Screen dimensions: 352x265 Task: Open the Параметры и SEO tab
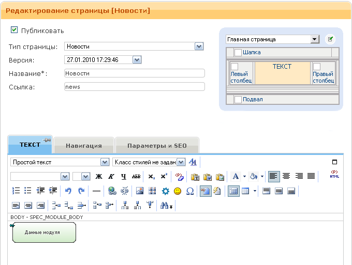tap(157, 146)
